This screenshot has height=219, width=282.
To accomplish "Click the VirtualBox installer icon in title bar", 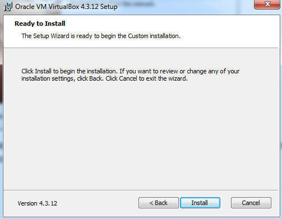I will [8, 7].
